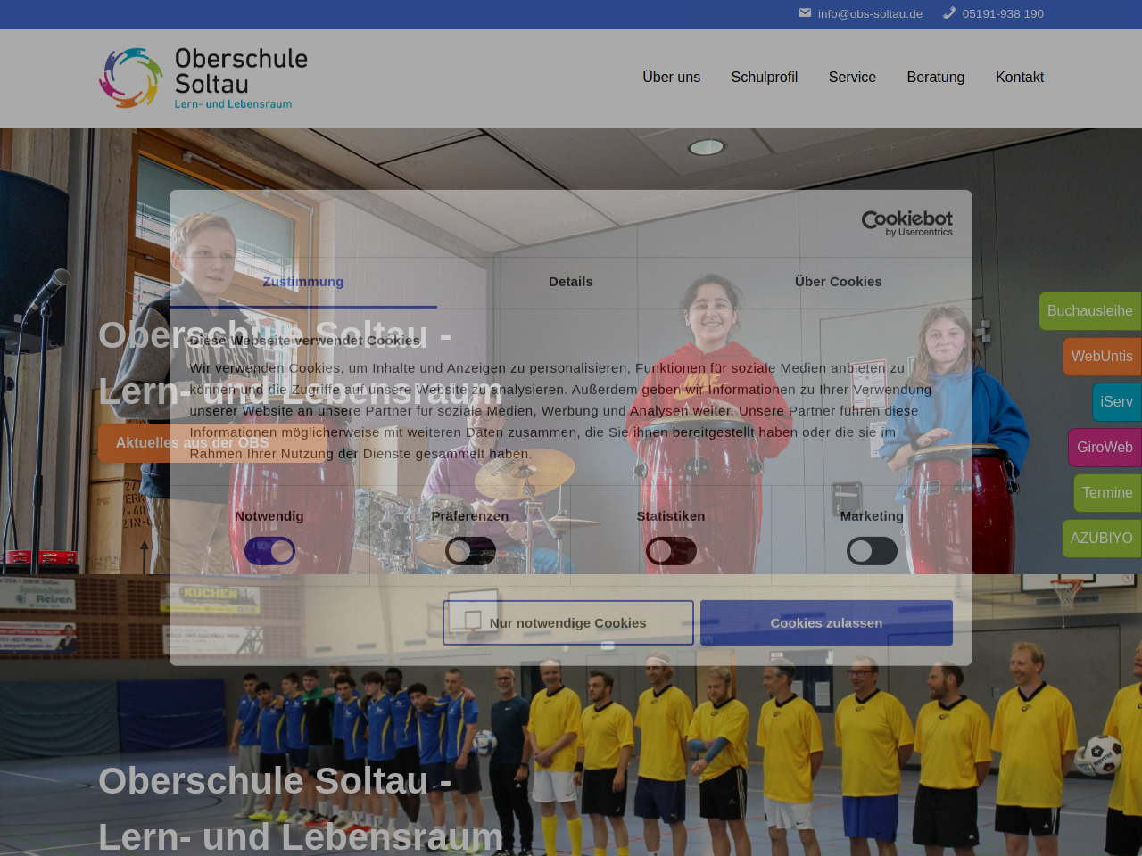
Task: Switch to the Details tab
Action: pos(570,282)
